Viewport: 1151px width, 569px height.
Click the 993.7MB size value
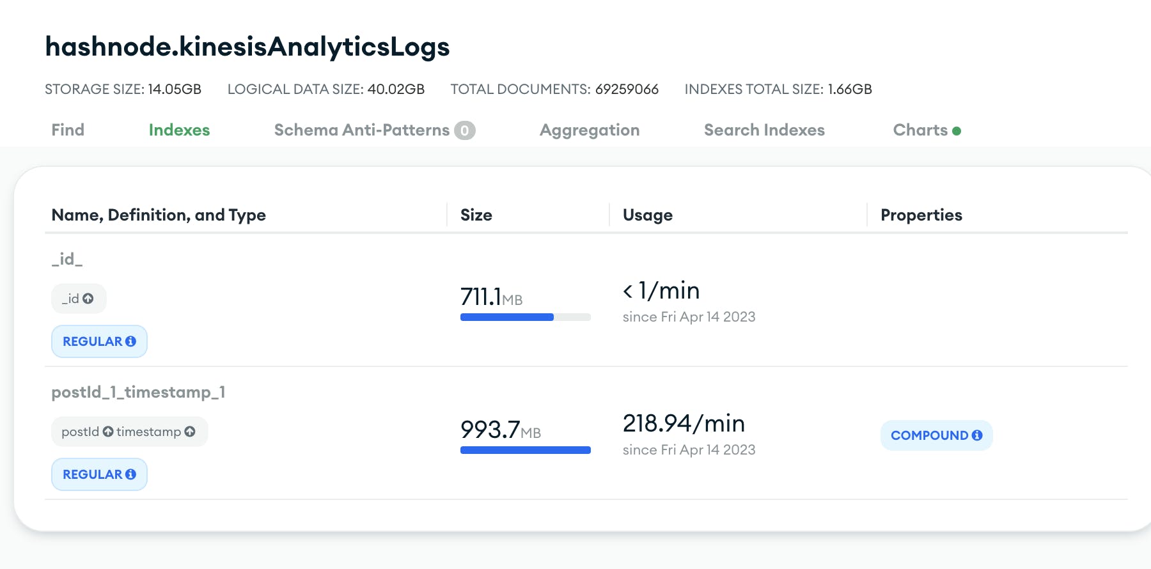click(x=501, y=430)
